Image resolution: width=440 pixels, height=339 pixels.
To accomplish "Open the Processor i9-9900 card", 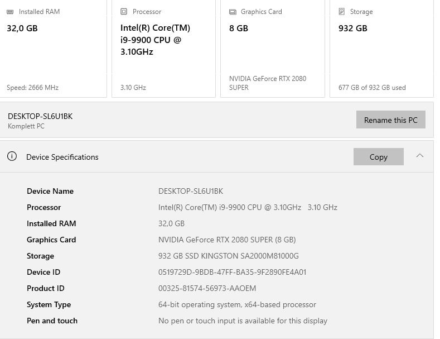I will click(x=163, y=49).
